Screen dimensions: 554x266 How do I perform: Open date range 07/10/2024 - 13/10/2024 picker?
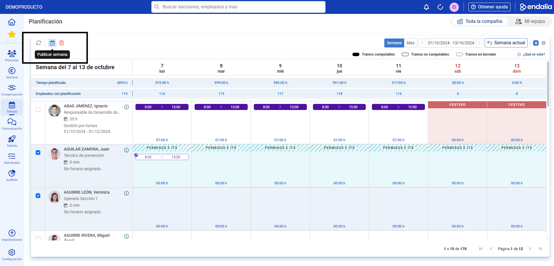pyautogui.click(x=451, y=43)
